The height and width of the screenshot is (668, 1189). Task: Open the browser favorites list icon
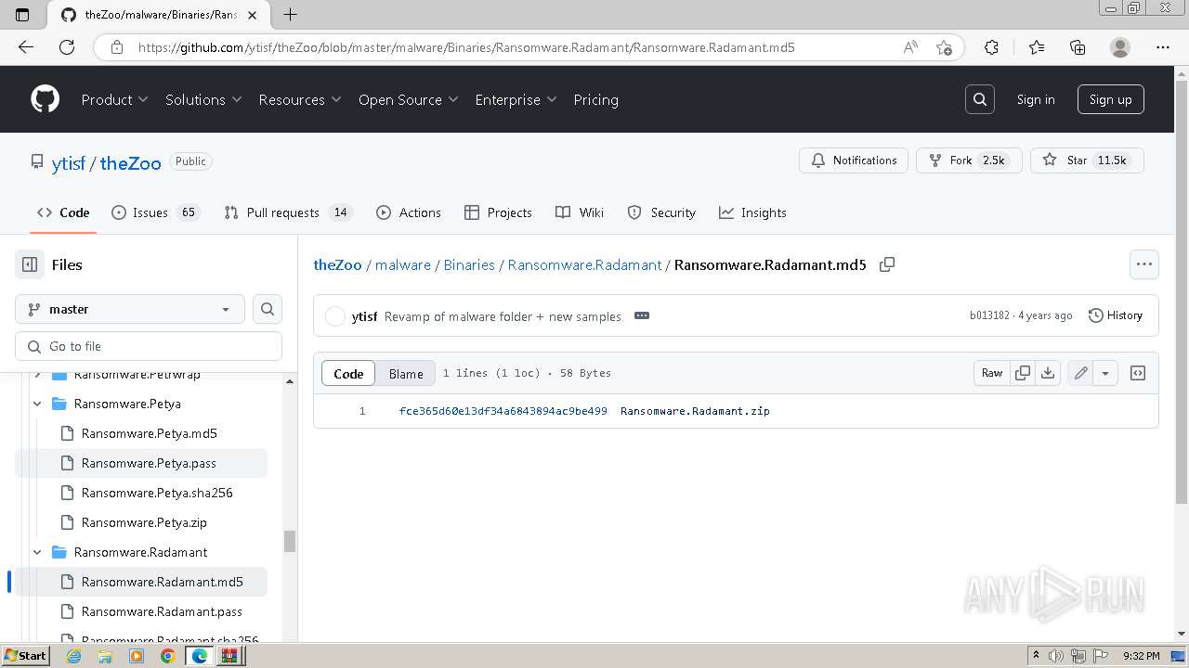[1037, 47]
